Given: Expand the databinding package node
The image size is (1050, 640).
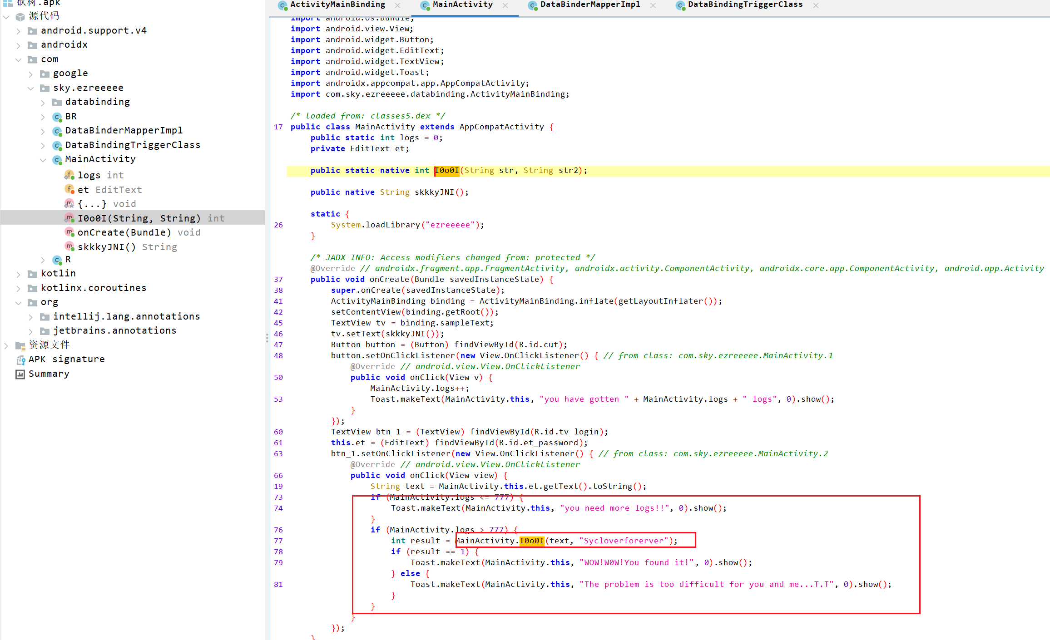Looking at the screenshot, I should [x=43, y=103].
